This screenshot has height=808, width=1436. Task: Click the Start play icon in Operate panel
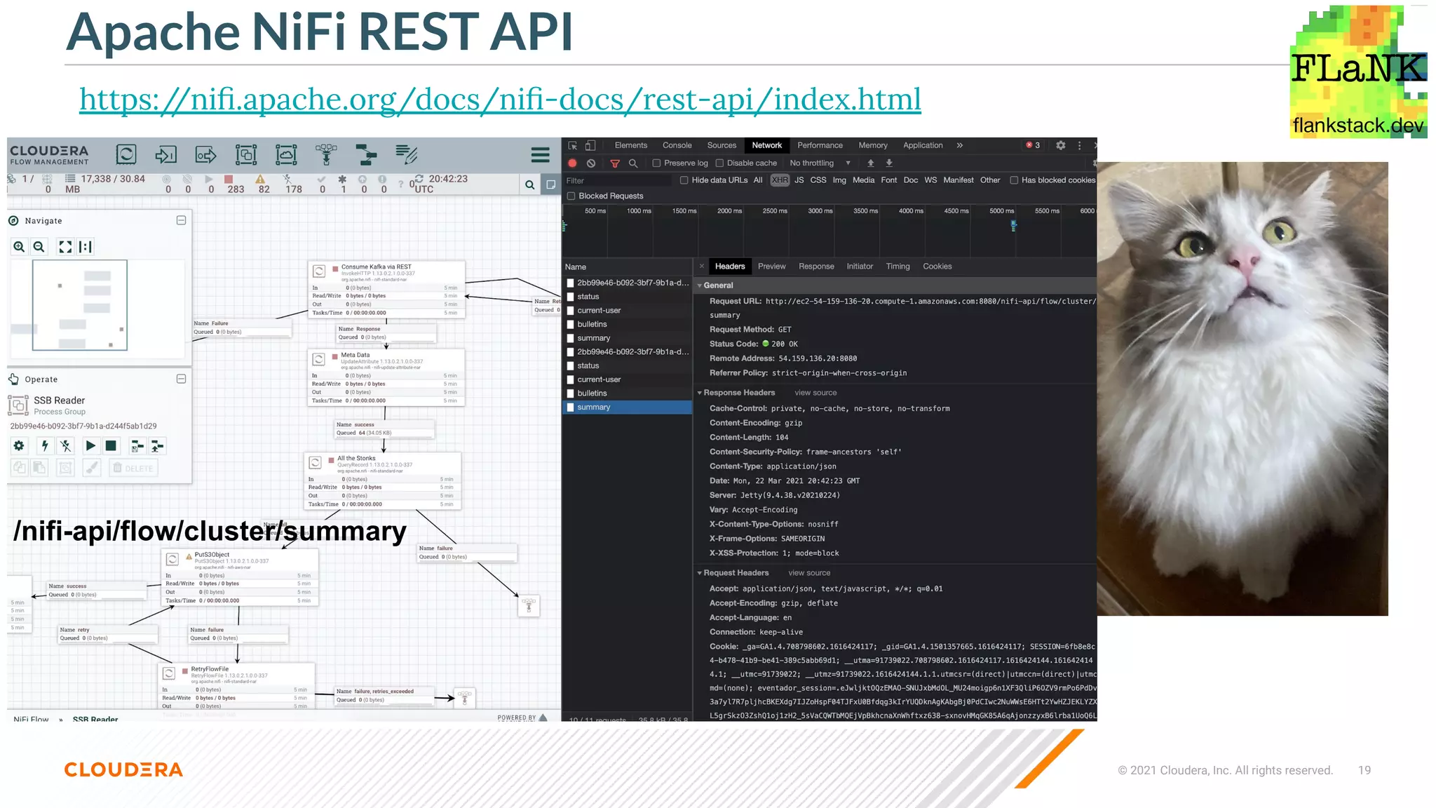point(90,445)
